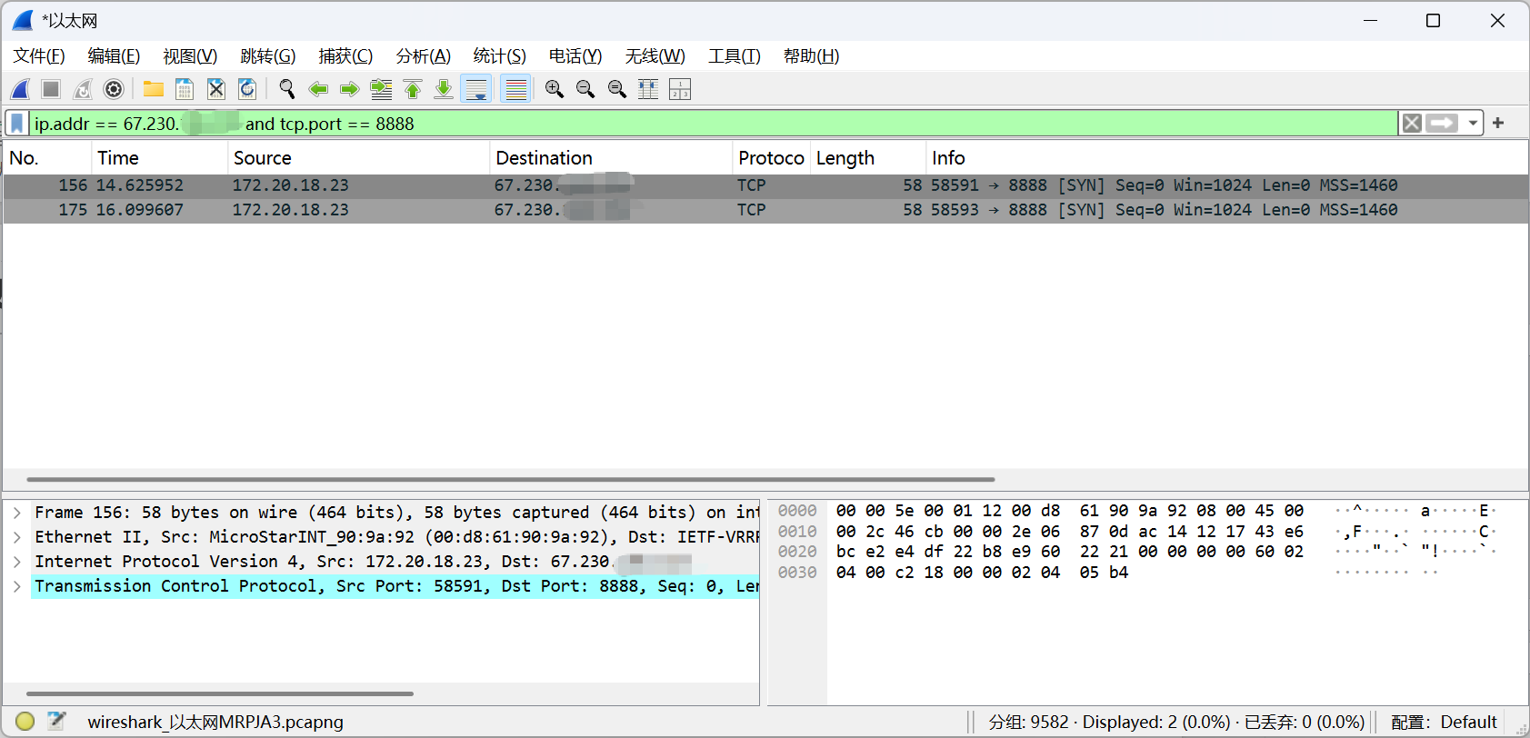Open the recent display filters dropdown
The width and height of the screenshot is (1530, 738).
1473,124
